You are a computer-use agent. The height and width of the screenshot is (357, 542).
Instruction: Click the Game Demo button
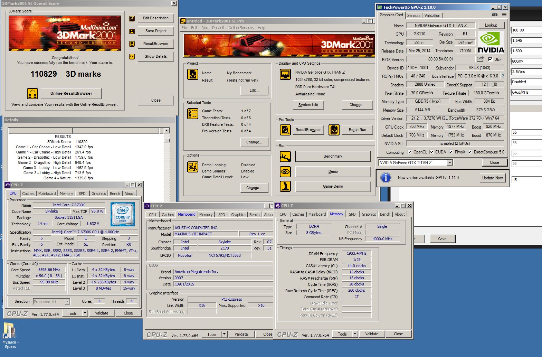(x=333, y=186)
